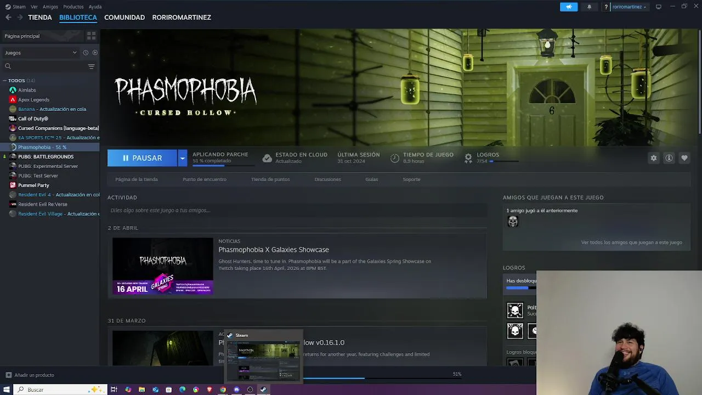
Task: Click Aimlabs game icon
Action: [13, 90]
